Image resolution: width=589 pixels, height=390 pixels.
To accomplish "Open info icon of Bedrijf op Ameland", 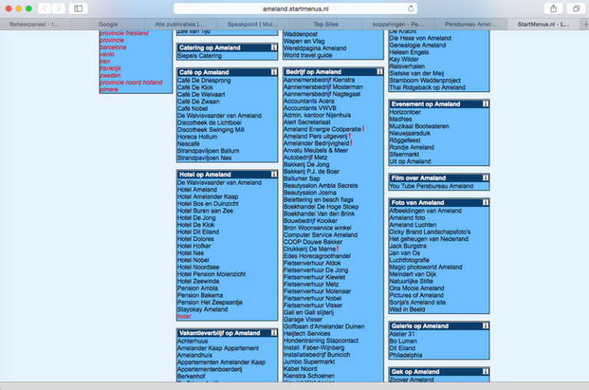I will tap(380, 72).
